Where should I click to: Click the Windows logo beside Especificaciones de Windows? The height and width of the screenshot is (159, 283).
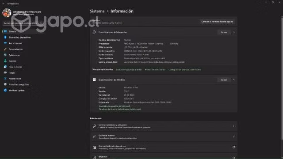pos(94,79)
